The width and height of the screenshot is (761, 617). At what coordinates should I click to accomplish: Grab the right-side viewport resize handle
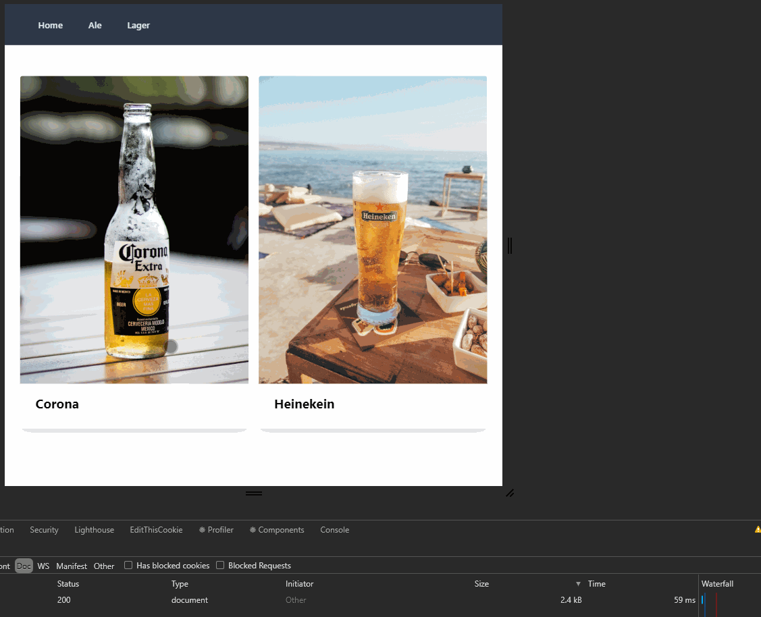510,246
